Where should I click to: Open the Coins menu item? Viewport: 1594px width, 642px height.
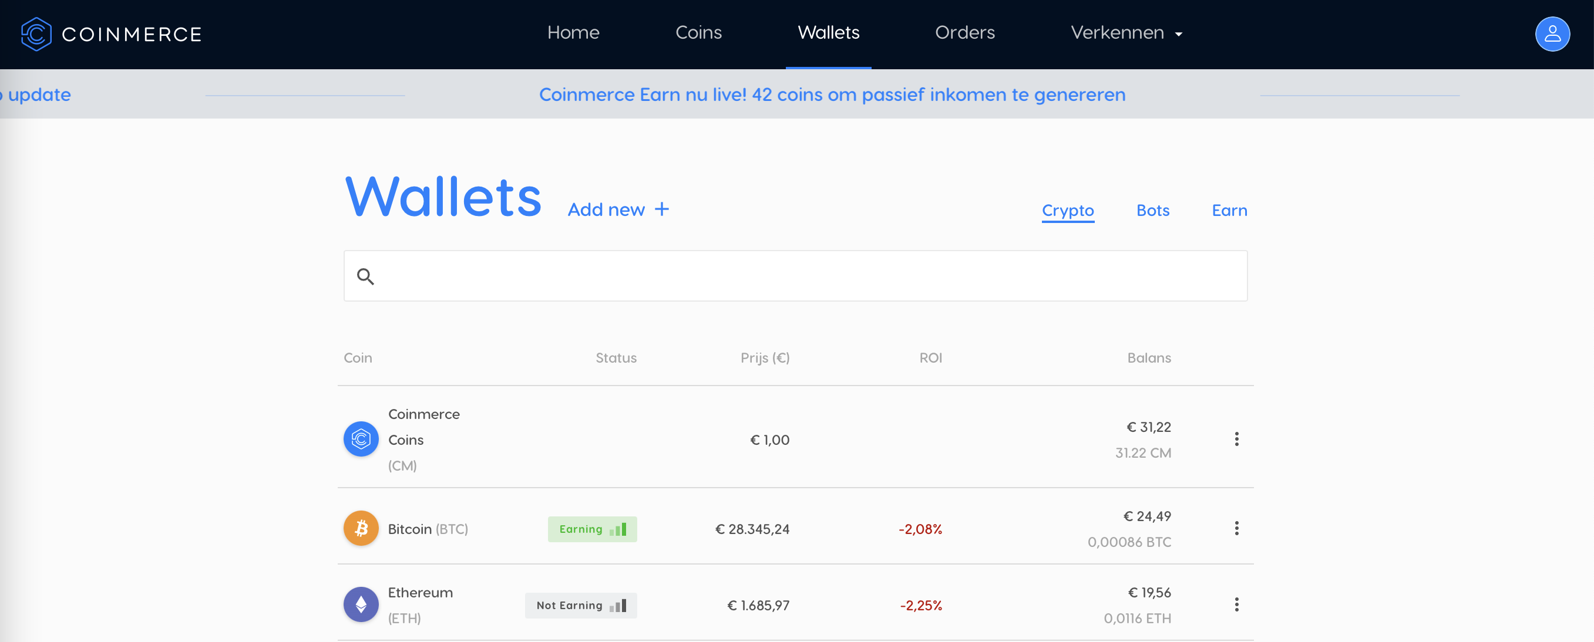coord(698,33)
